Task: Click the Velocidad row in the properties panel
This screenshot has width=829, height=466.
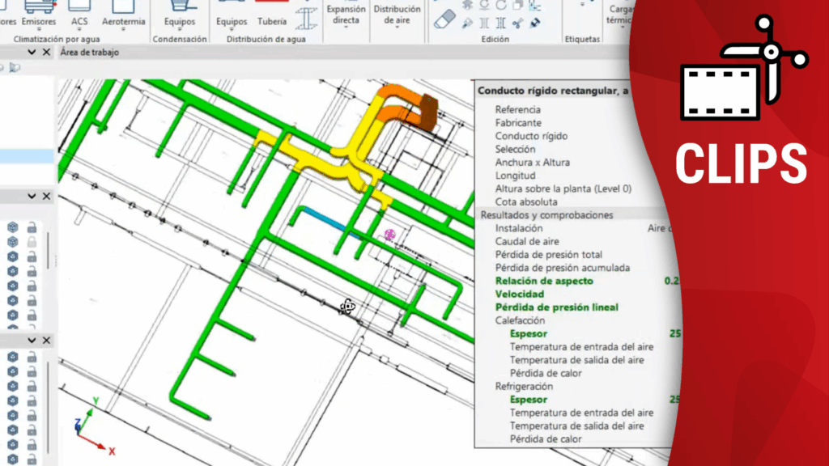Action: click(x=520, y=294)
